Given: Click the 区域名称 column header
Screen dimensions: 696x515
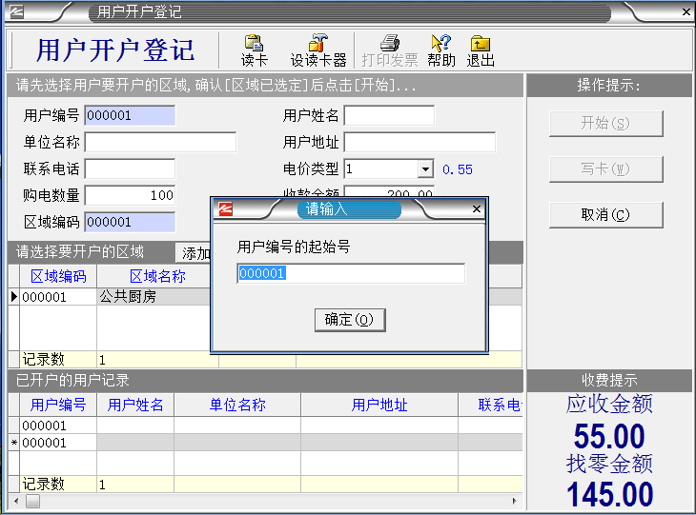Looking at the screenshot, I should point(157,277).
